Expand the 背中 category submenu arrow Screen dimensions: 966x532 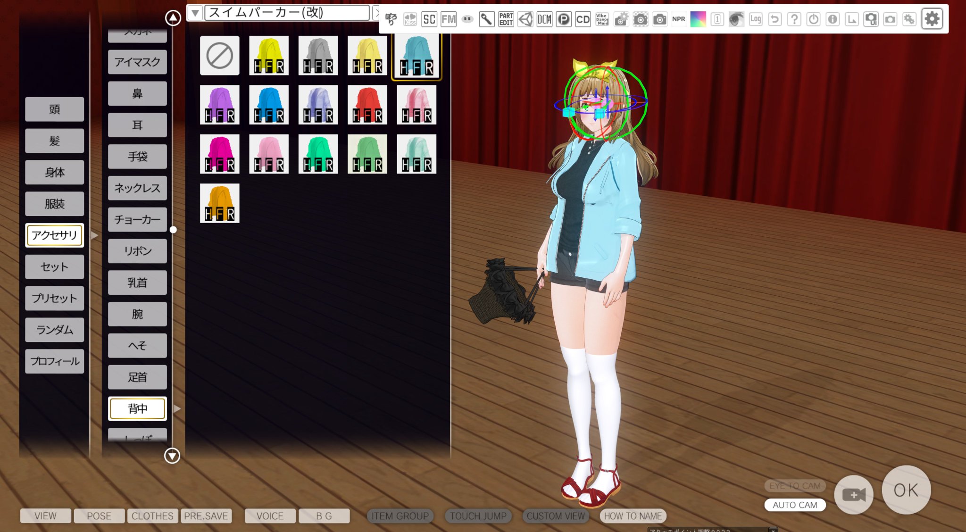(177, 408)
